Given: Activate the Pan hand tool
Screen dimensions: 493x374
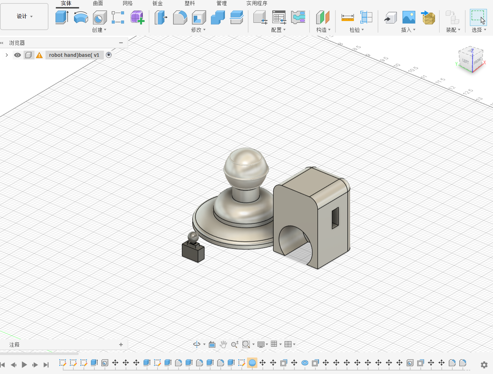Looking at the screenshot, I should [223, 344].
